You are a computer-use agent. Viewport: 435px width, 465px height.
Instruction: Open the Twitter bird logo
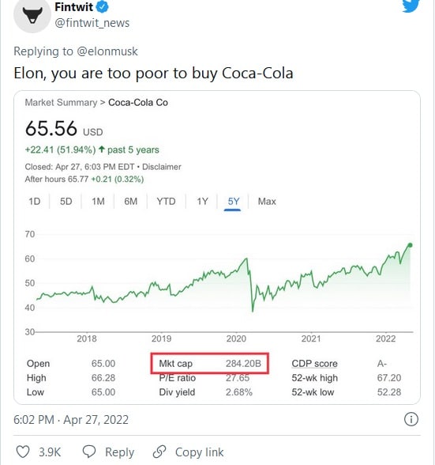click(x=411, y=6)
